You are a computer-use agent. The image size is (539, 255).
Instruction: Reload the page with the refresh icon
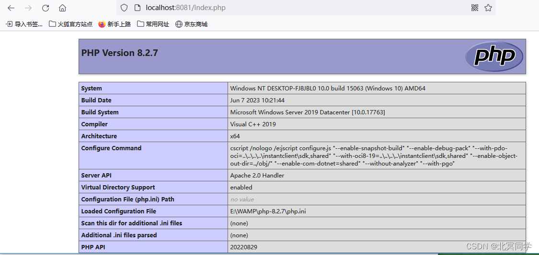46,8
